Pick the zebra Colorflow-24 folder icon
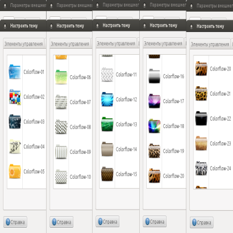This screenshot has height=233, width=233. point(201,168)
